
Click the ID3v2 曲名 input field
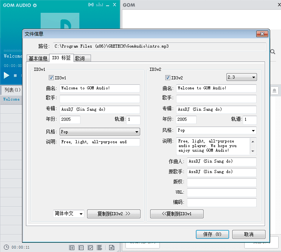[216, 88]
